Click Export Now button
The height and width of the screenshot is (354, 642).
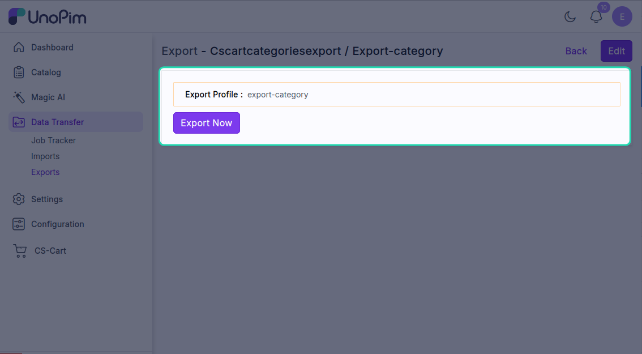[x=206, y=123]
